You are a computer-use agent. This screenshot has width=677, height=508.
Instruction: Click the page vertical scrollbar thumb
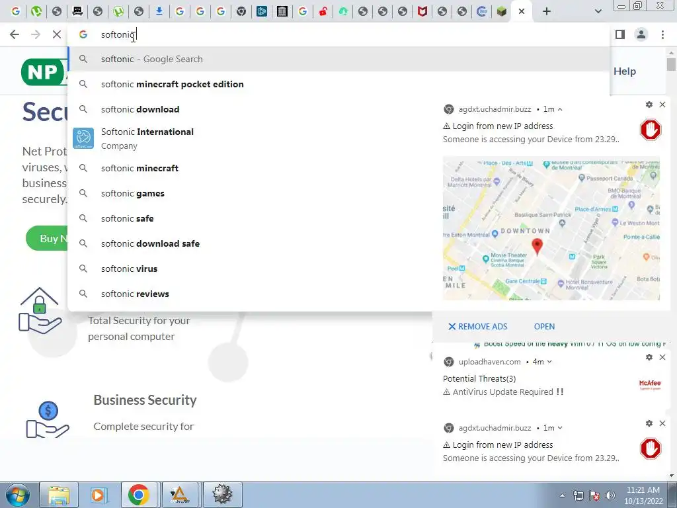[671, 64]
